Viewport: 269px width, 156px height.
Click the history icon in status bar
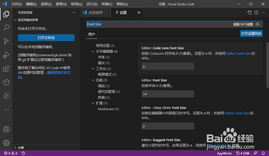click(x=23, y=153)
